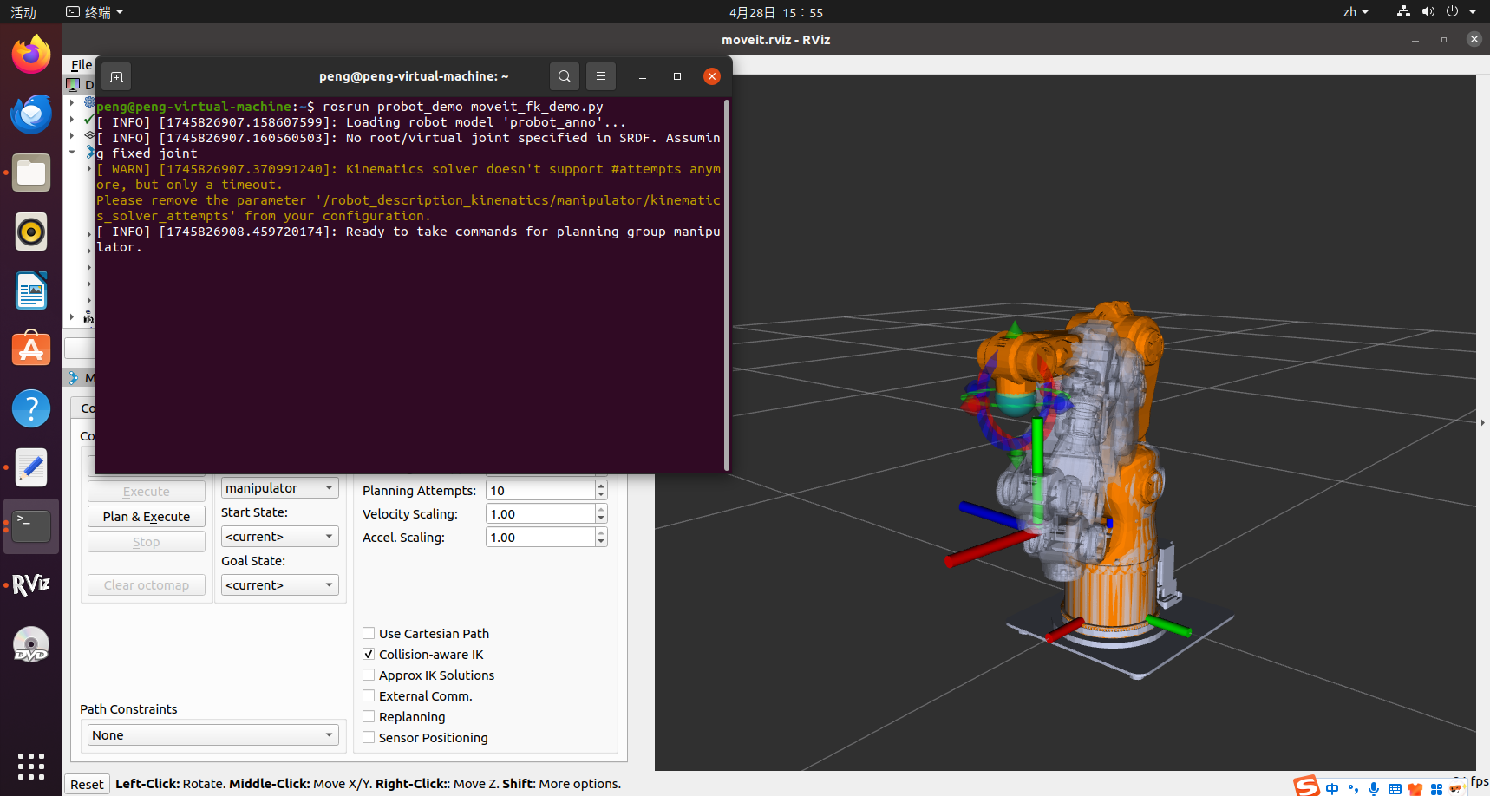Launch Thunderbird mail from the dock

(31, 114)
